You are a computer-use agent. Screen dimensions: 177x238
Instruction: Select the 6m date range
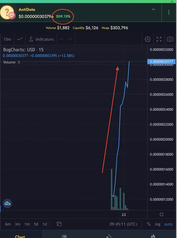tap(8, 224)
